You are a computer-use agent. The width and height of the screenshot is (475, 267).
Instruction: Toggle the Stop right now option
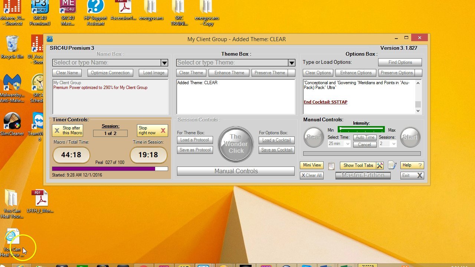(x=152, y=131)
